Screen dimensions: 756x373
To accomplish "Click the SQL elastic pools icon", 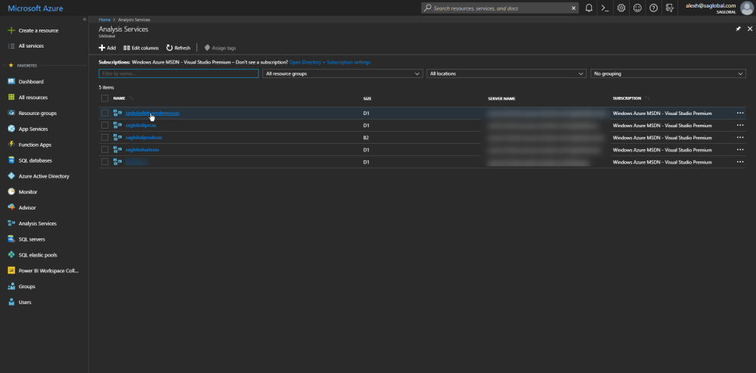I will pos(11,255).
